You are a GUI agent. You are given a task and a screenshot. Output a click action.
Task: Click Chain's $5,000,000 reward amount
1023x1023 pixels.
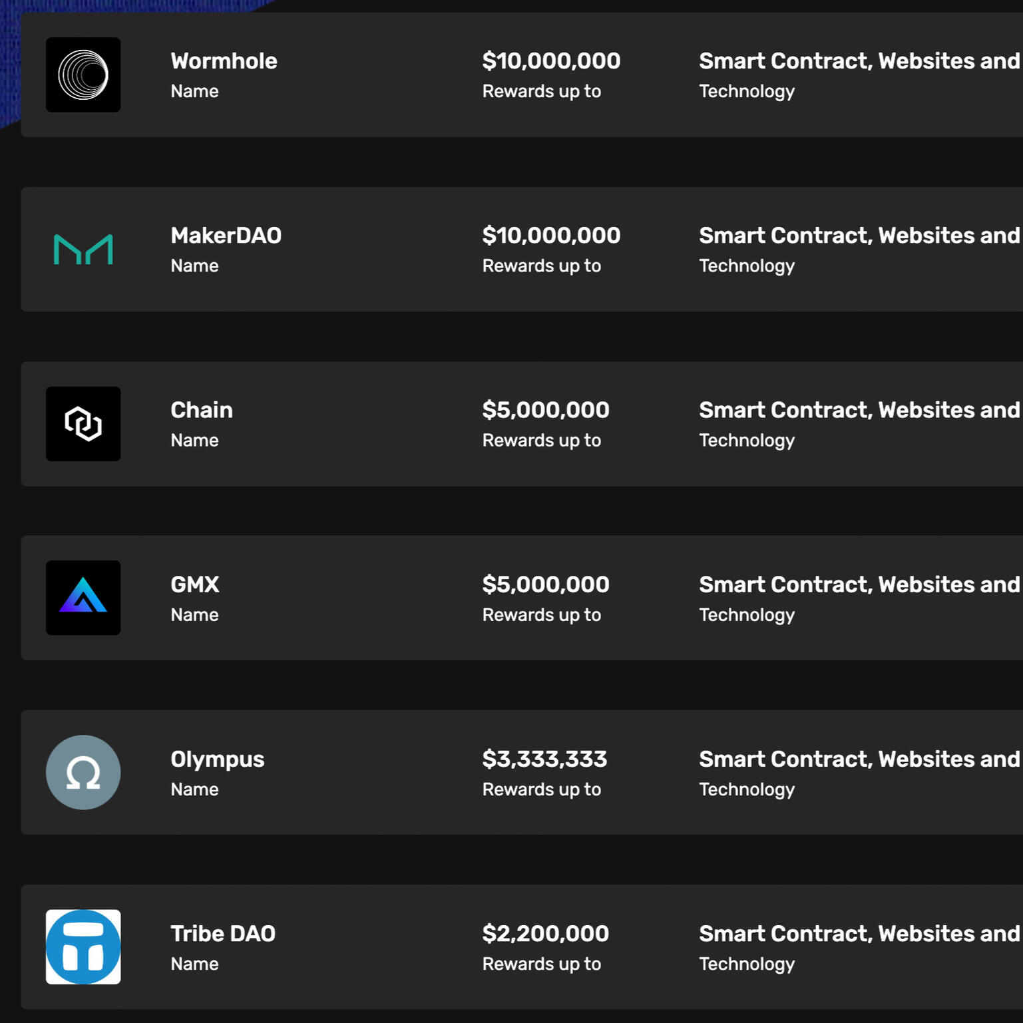tap(546, 410)
